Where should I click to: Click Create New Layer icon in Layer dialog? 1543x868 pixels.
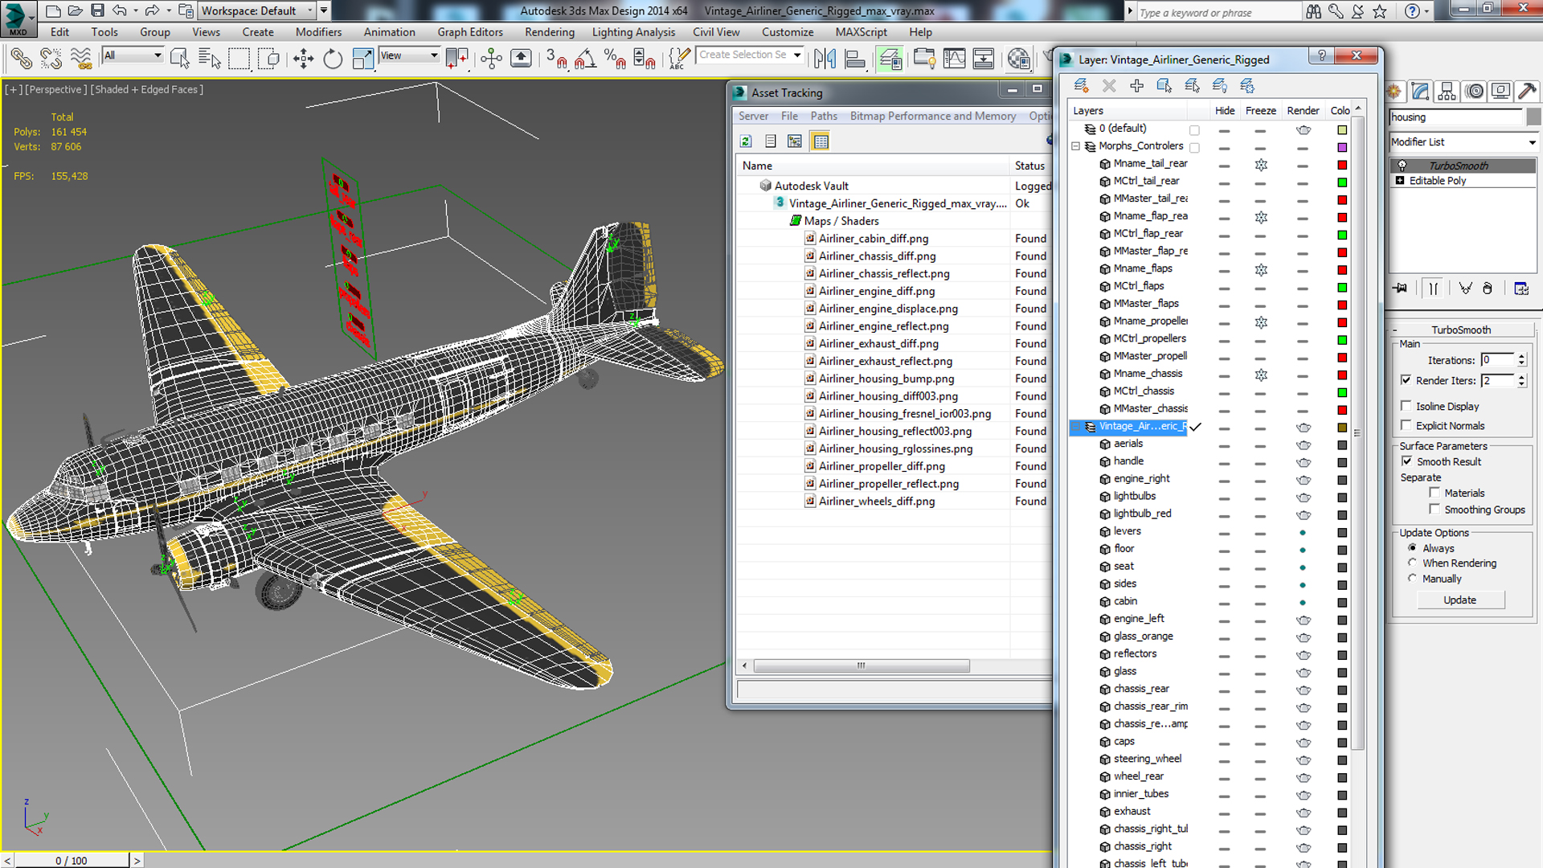click(x=1082, y=85)
